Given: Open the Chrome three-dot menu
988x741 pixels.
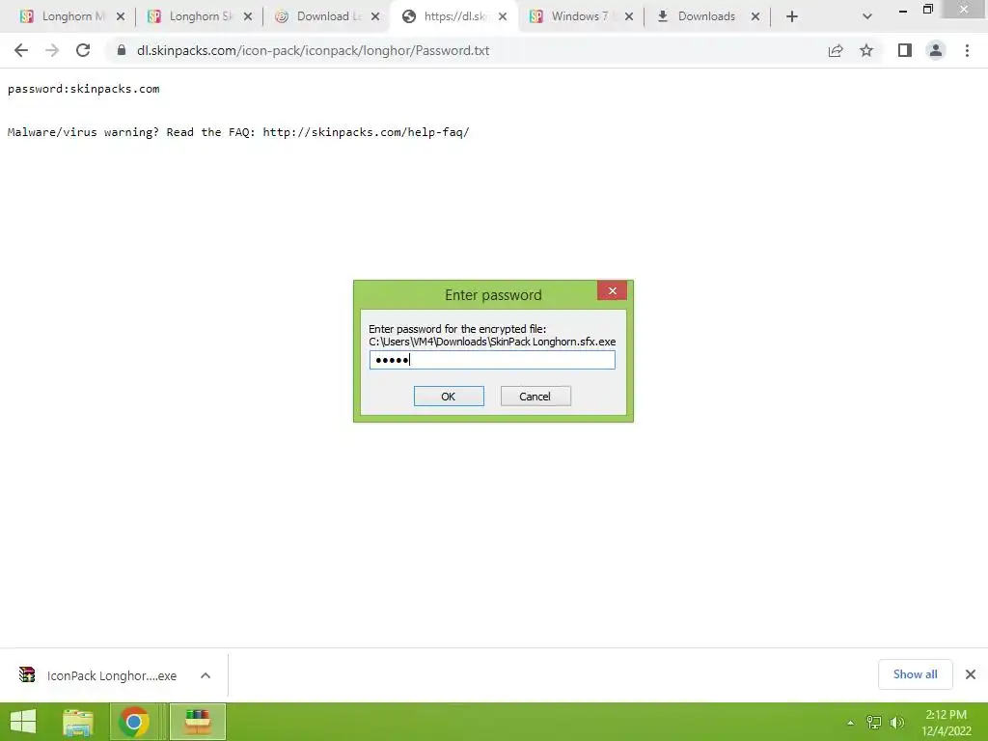Looking at the screenshot, I should 967,50.
